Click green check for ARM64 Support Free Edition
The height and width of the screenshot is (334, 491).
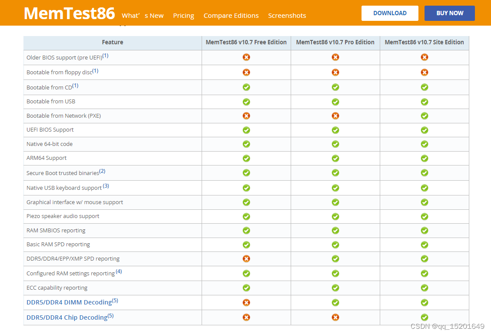246,159
